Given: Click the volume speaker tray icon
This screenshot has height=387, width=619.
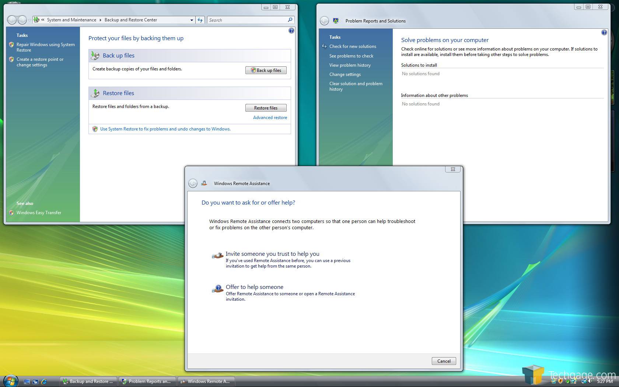Looking at the screenshot, I should point(590,381).
